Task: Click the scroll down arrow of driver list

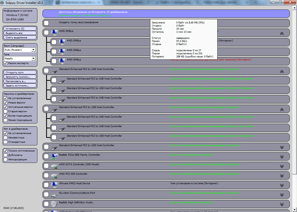Action: pyautogui.click(x=294, y=210)
